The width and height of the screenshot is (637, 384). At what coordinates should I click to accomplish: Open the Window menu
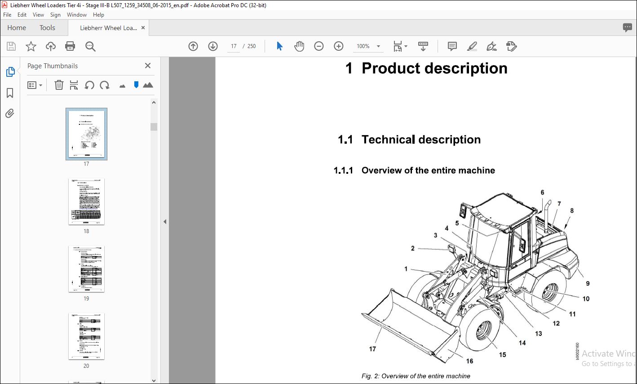click(77, 15)
